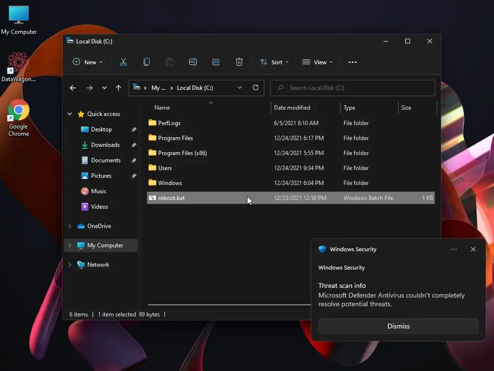Select the Program Files folder row
The width and height of the screenshot is (494, 371).
coord(291,138)
